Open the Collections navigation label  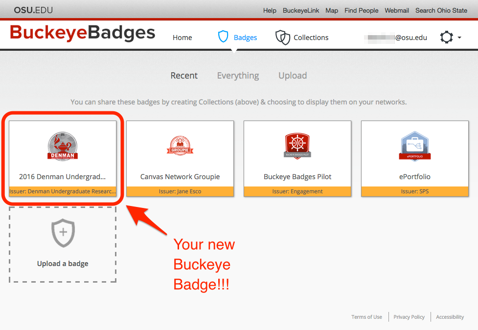(311, 38)
